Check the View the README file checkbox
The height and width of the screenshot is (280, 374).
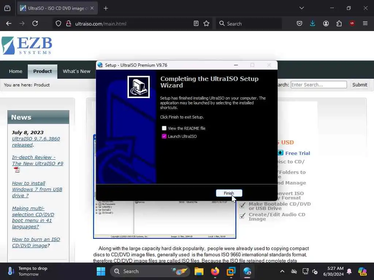coord(164,128)
